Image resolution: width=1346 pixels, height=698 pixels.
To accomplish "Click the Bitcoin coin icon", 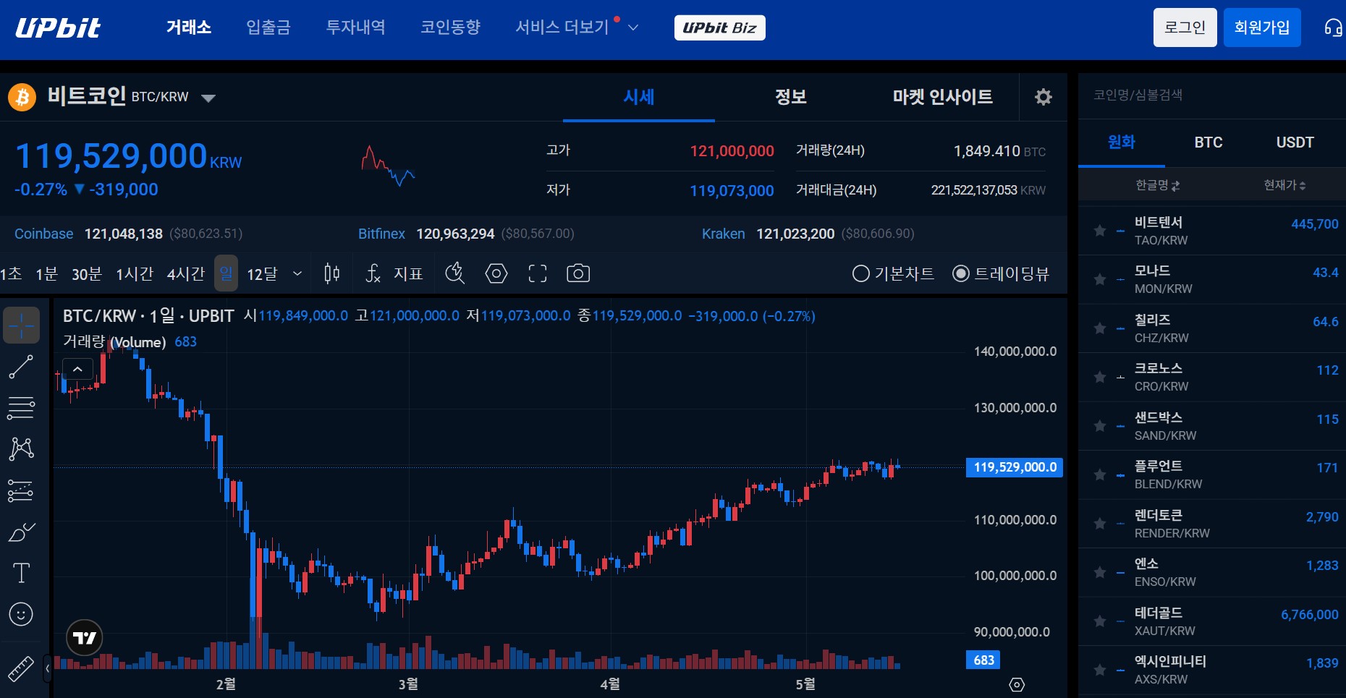I will [22, 97].
